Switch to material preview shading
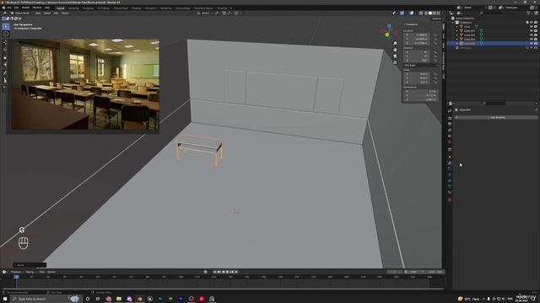540x303 pixels. (x=435, y=13)
